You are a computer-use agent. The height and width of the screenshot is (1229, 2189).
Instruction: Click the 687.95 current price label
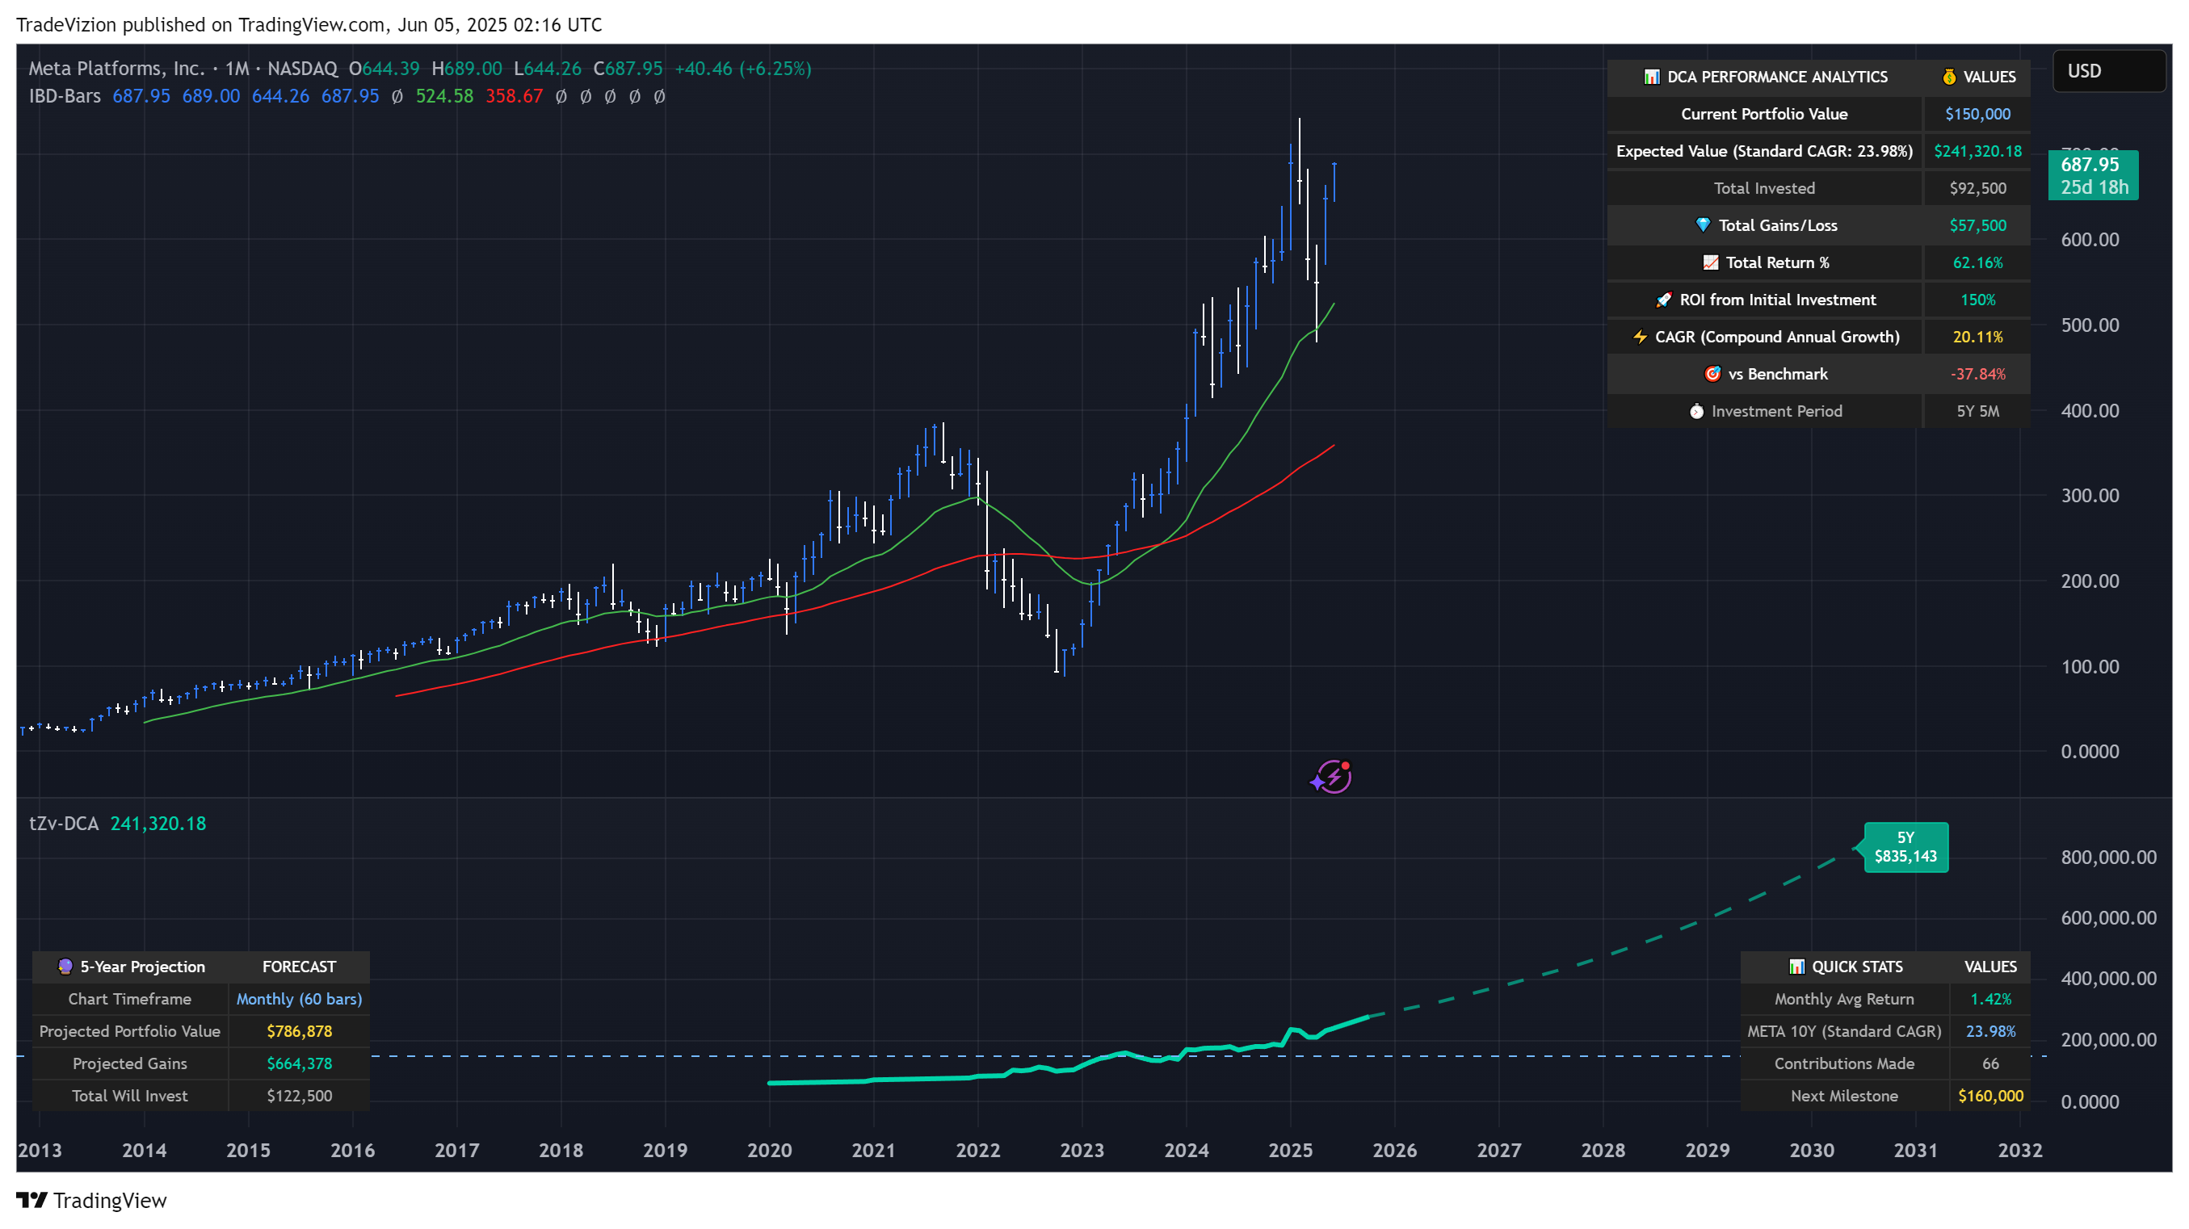[2093, 175]
